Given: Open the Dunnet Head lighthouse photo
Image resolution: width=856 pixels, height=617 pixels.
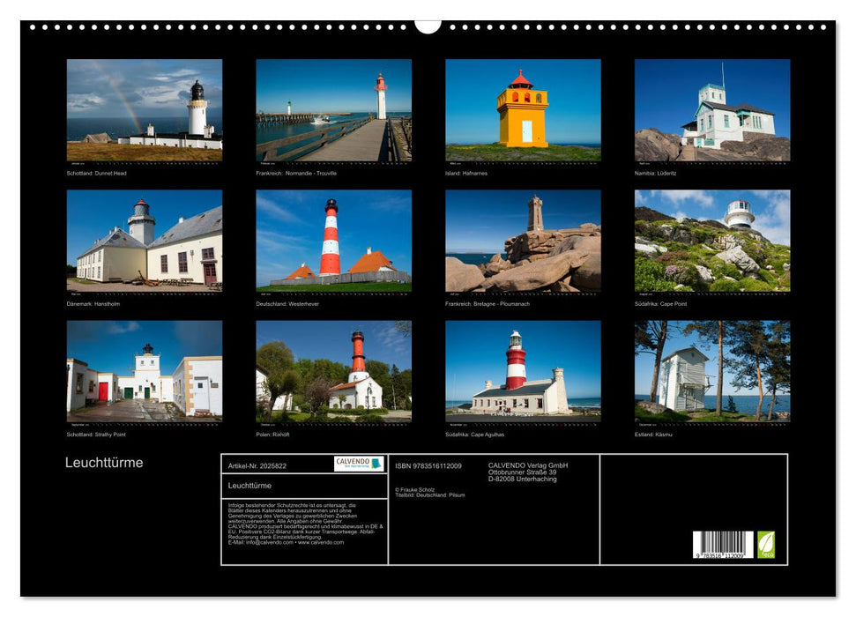Looking at the screenshot, I should click(145, 110).
